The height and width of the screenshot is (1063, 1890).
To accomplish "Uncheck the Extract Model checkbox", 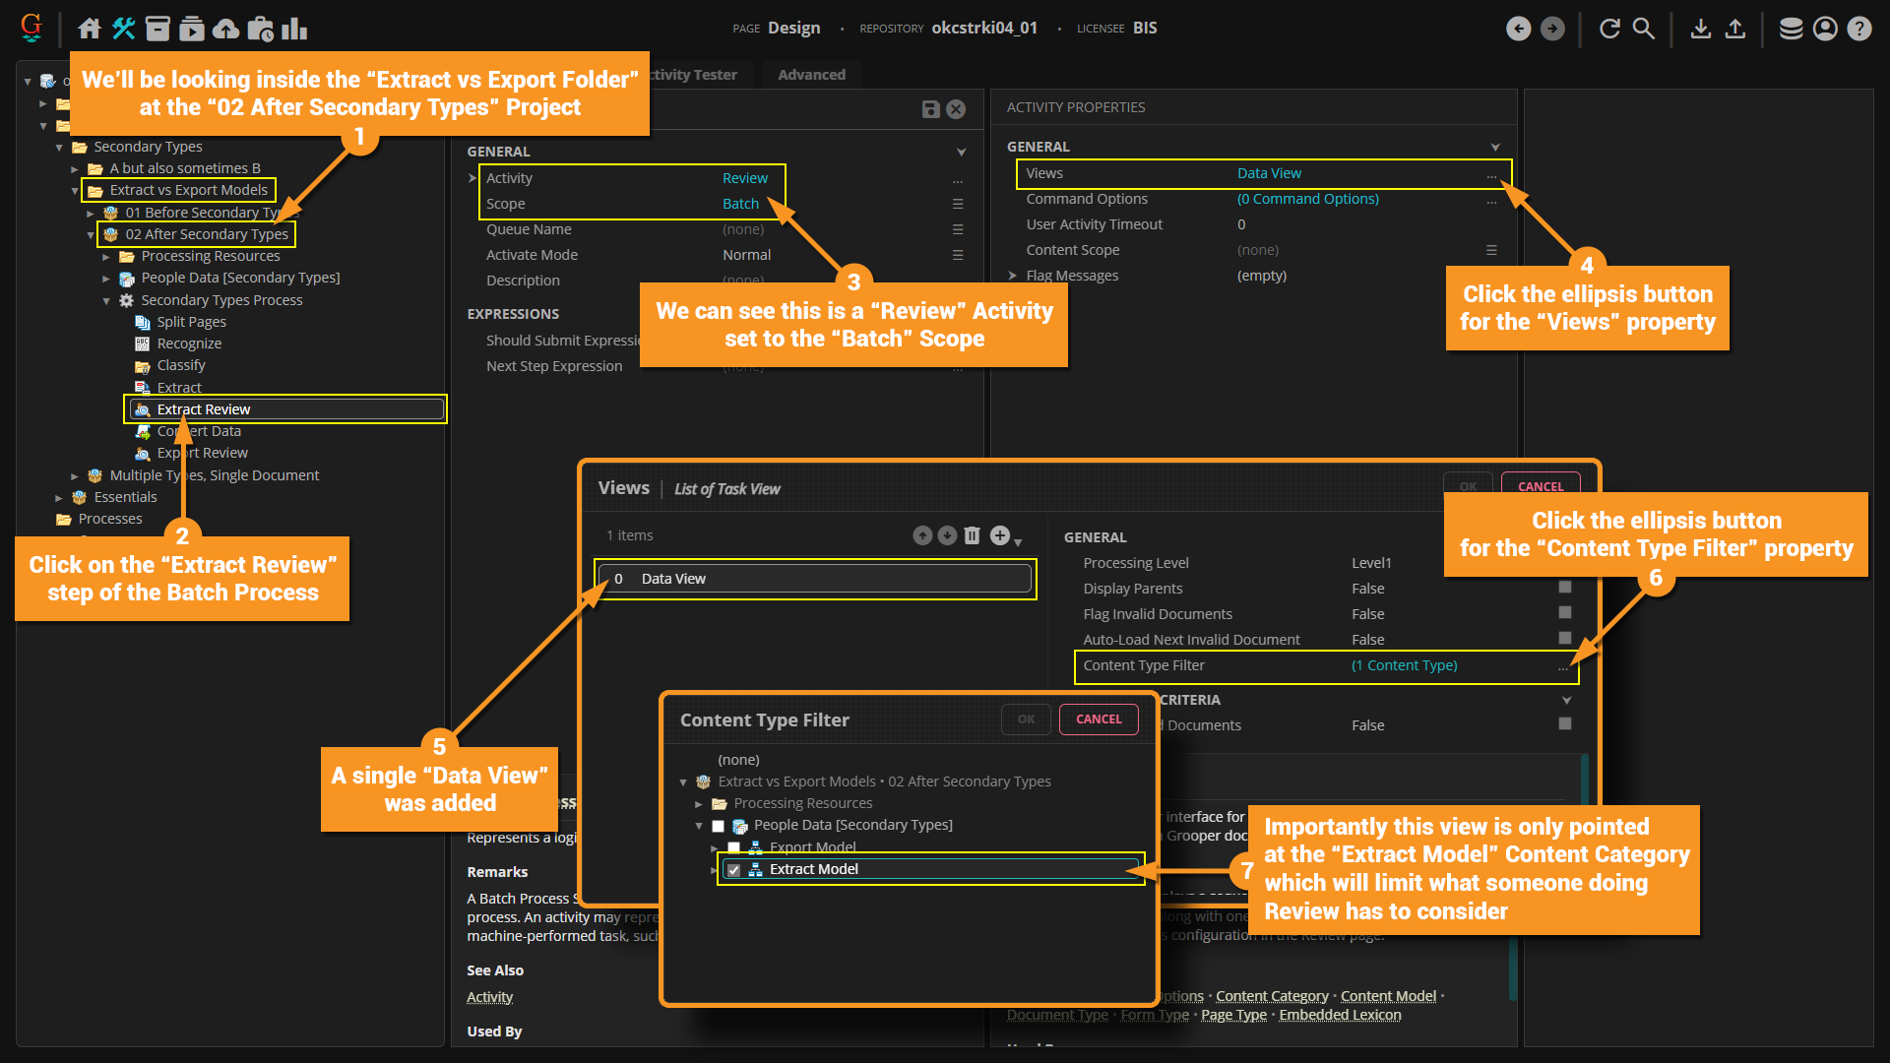I will 733,870.
